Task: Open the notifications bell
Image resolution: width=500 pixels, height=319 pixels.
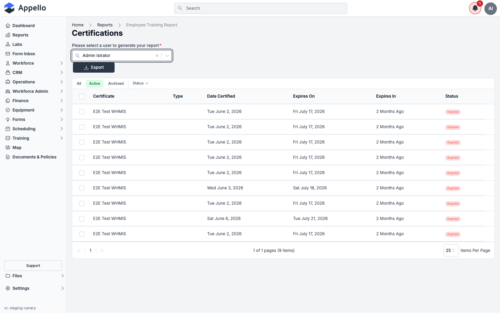Action: coord(475,8)
